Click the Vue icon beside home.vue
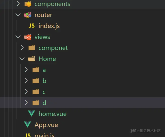The height and width of the screenshot is (137, 165). click(x=31, y=114)
